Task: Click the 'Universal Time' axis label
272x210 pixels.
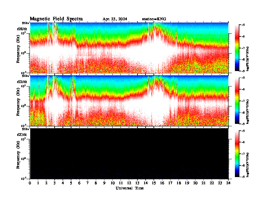Action: click(129, 188)
